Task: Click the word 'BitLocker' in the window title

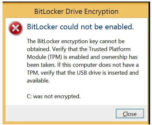Action: point(49,11)
